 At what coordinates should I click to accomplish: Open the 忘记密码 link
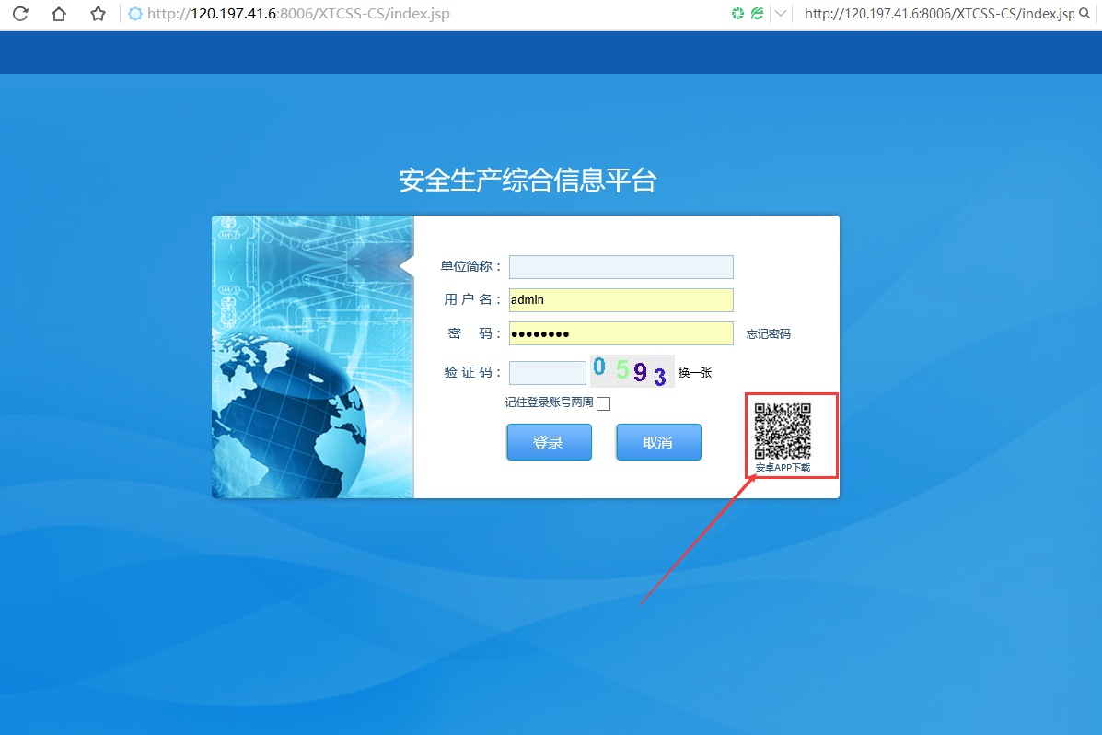pos(768,334)
